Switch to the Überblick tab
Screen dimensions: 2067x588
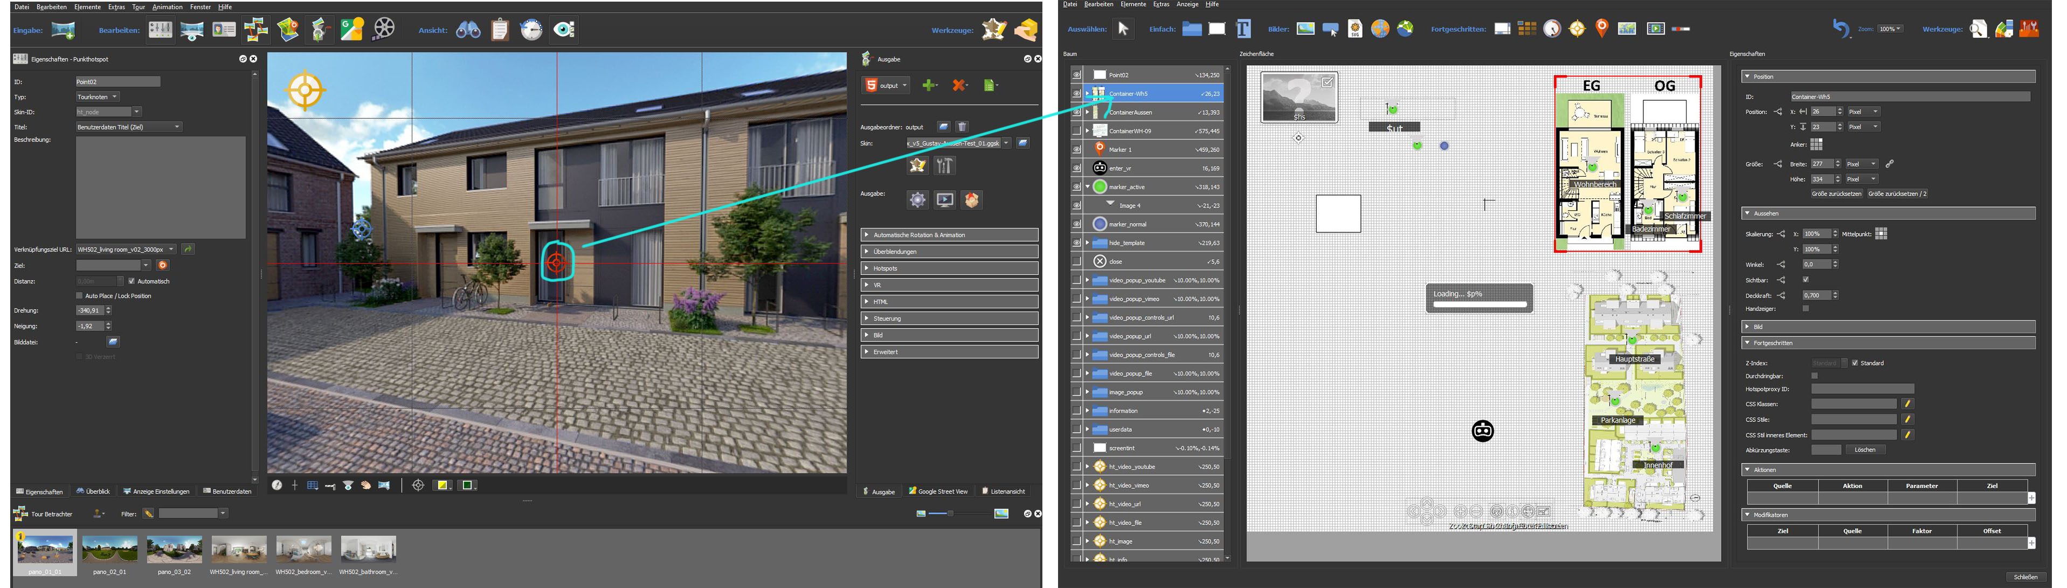[93, 491]
